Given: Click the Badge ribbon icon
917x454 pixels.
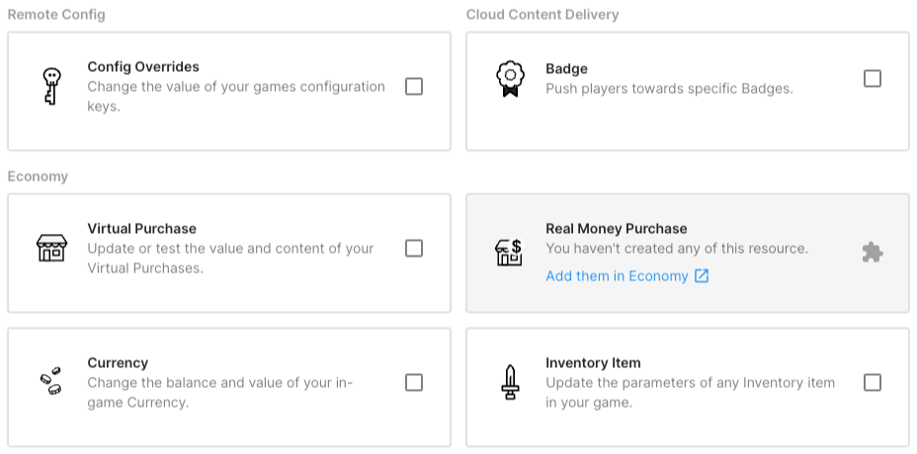Looking at the screenshot, I should point(509,80).
